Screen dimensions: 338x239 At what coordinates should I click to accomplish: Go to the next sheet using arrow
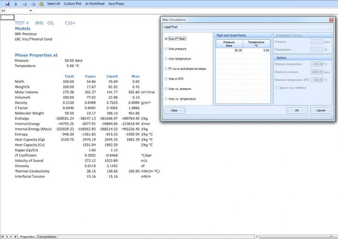tap(12, 236)
